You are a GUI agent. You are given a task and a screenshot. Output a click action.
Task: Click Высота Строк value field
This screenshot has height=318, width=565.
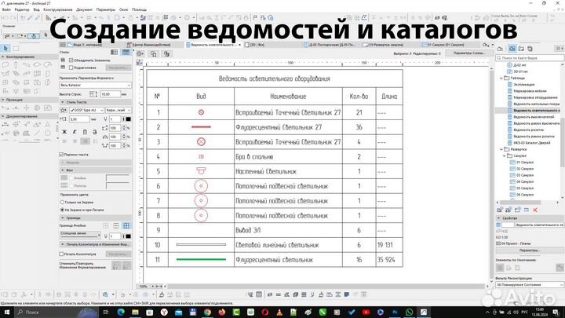pos(110,94)
